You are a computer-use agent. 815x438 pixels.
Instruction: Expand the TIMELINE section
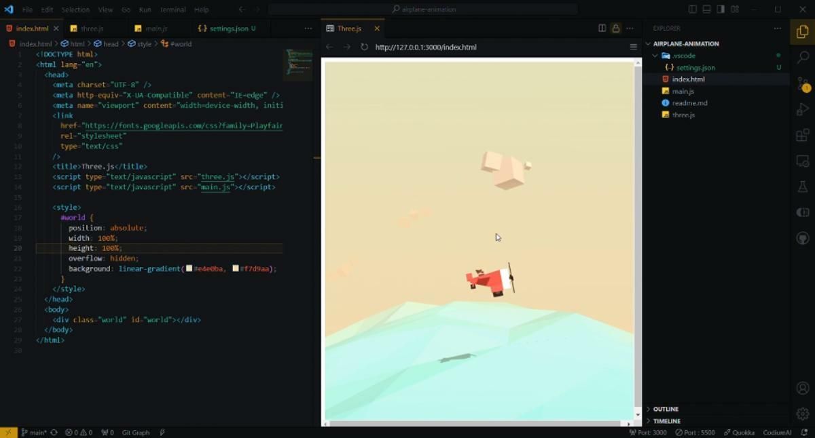click(666, 420)
